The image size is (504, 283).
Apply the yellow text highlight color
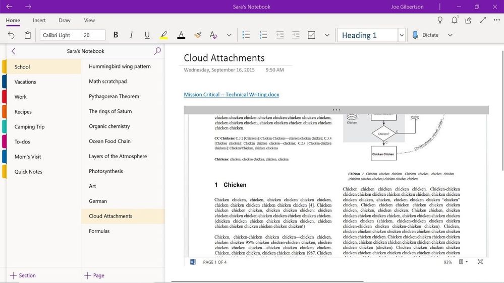(x=163, y=35)
